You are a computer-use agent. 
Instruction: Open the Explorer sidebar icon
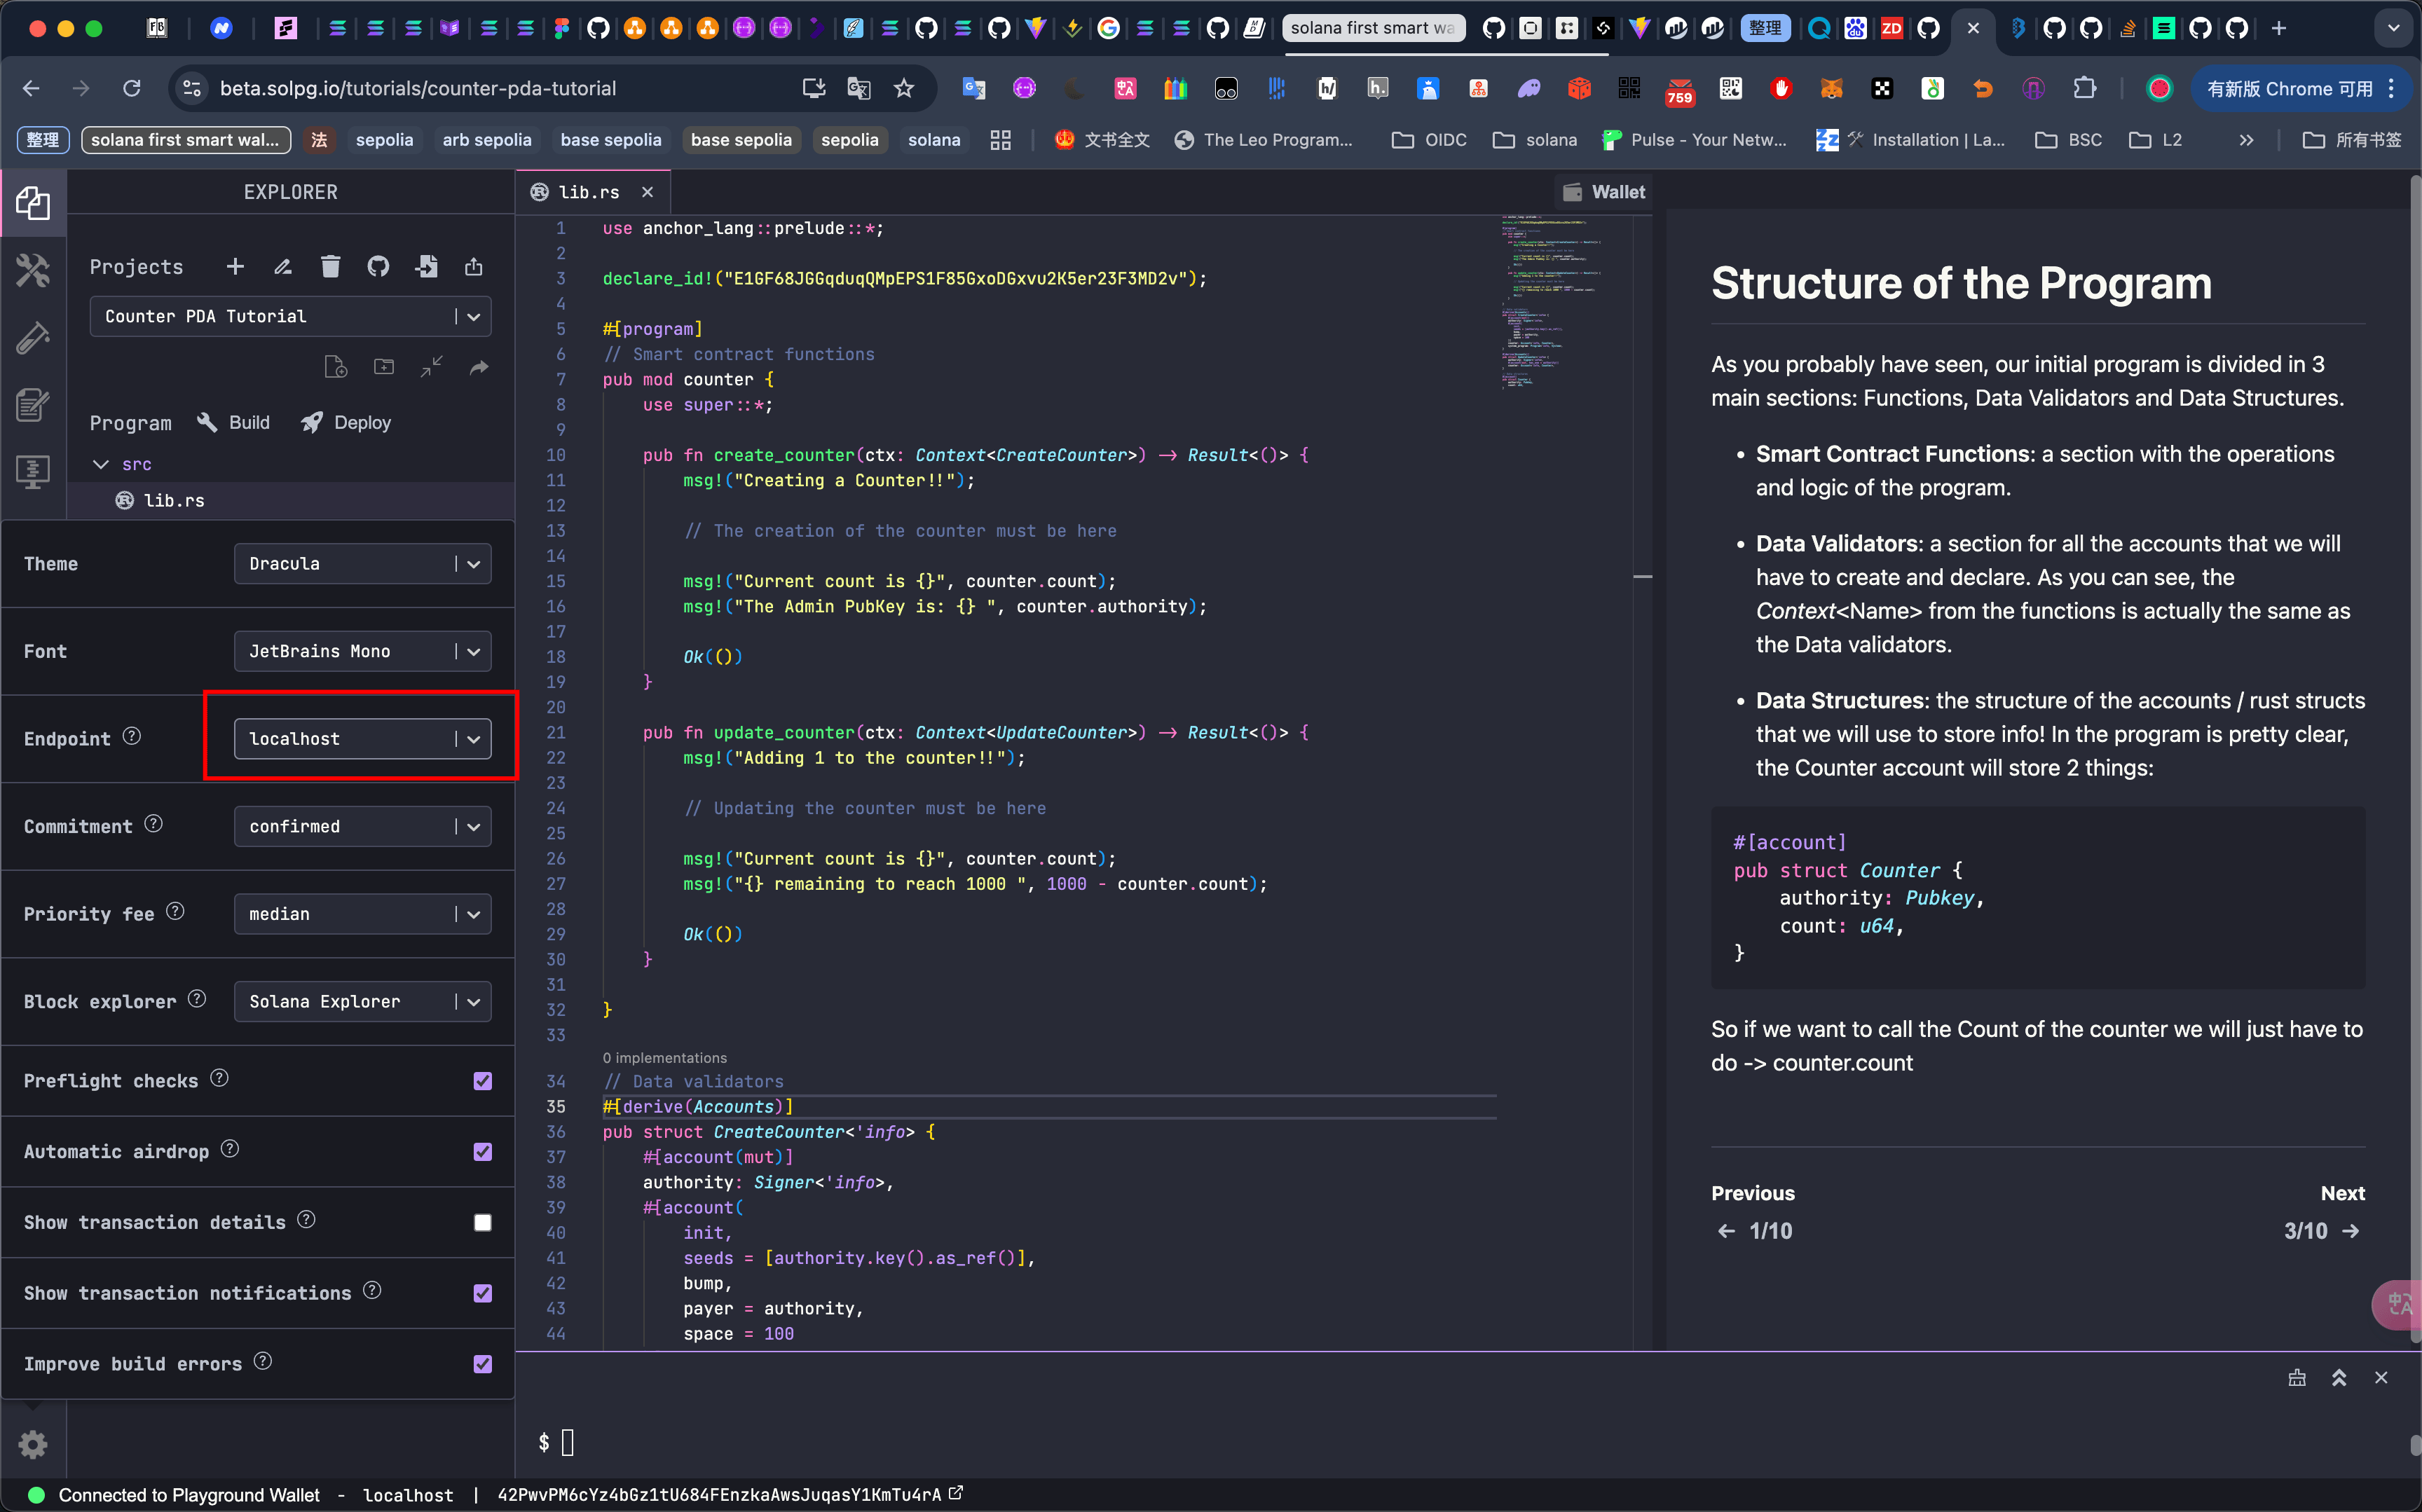coord(33,203)
